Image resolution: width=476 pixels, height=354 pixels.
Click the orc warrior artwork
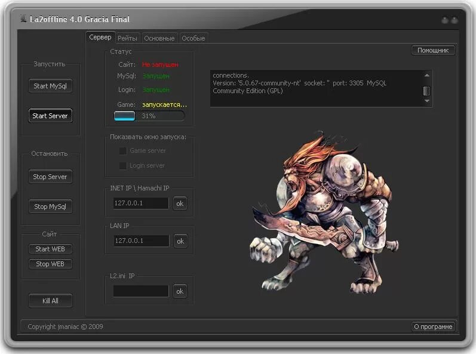[x=324, y=213]
